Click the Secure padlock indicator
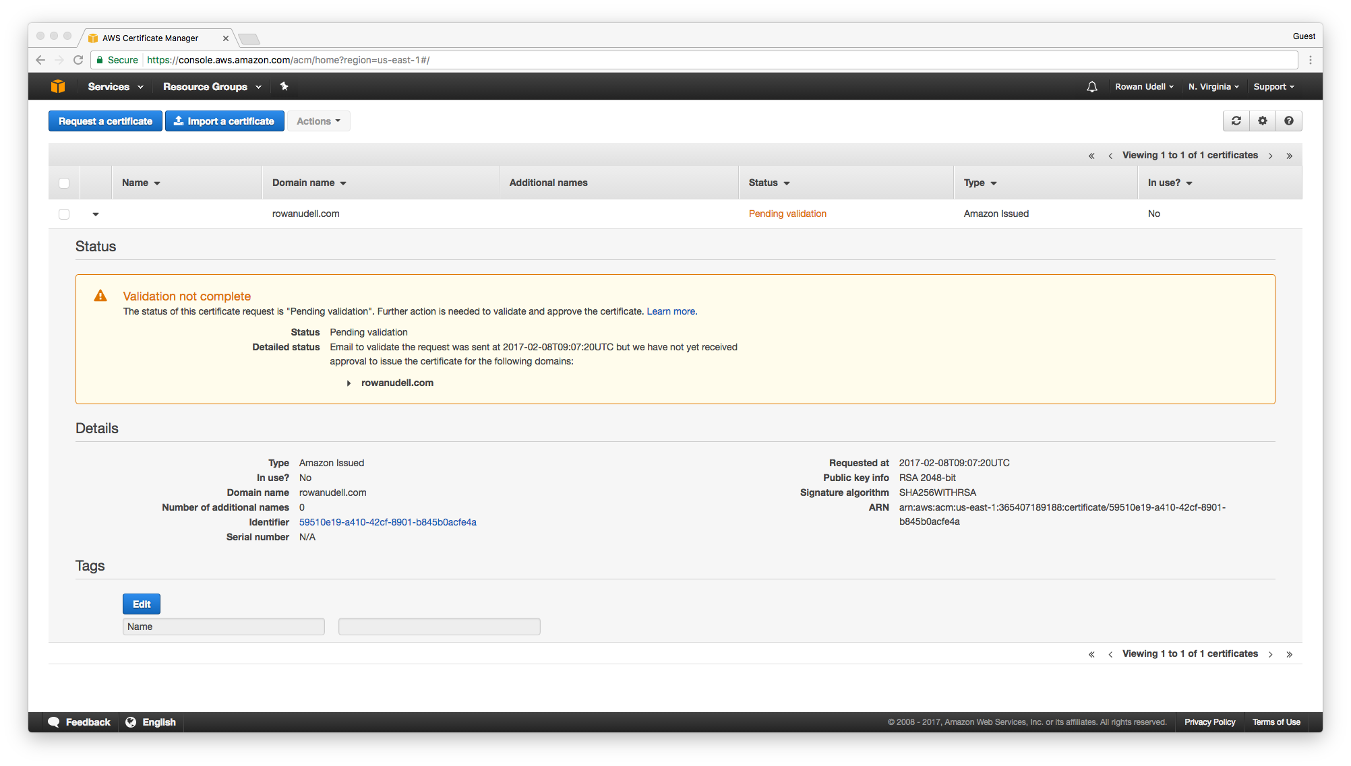 click(117, 60)
